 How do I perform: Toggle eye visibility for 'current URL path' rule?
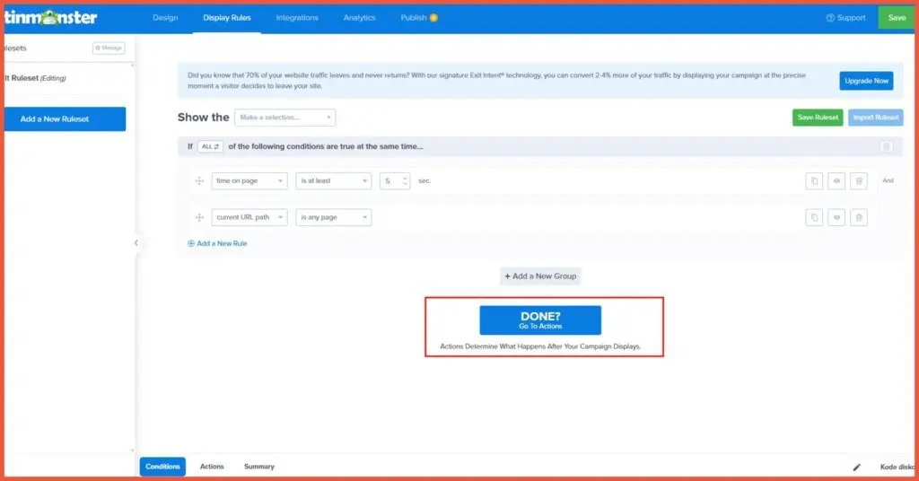[836, 217]
